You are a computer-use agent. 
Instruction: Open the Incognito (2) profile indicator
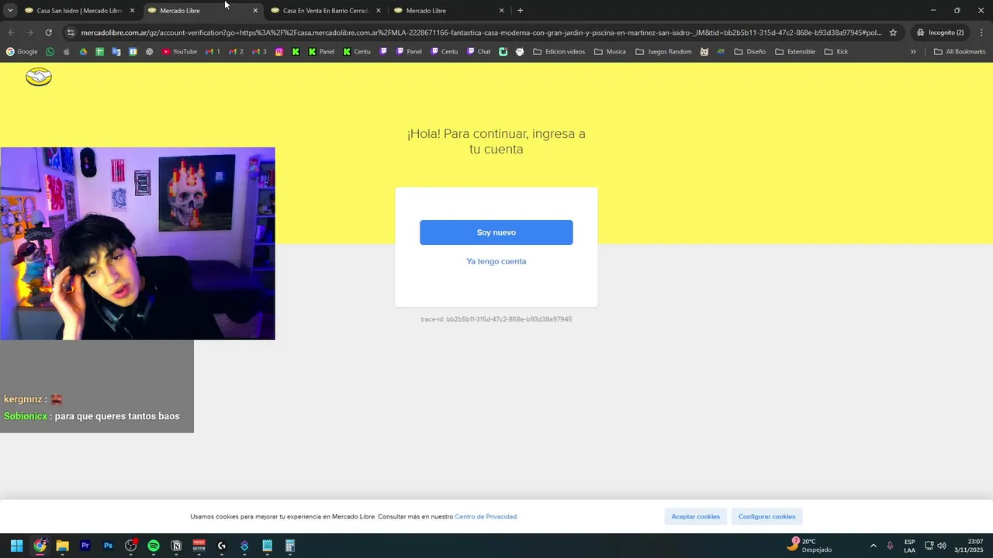point(940,33)
